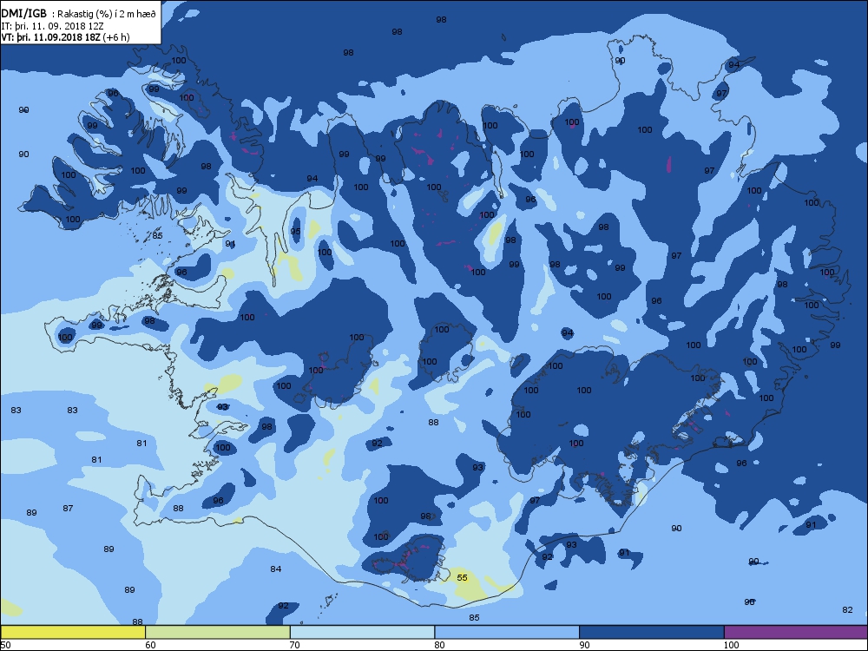Click the pale green 60–70 legend swatch
The height and width of the screenshot is (651, 868).
[218, 632]
